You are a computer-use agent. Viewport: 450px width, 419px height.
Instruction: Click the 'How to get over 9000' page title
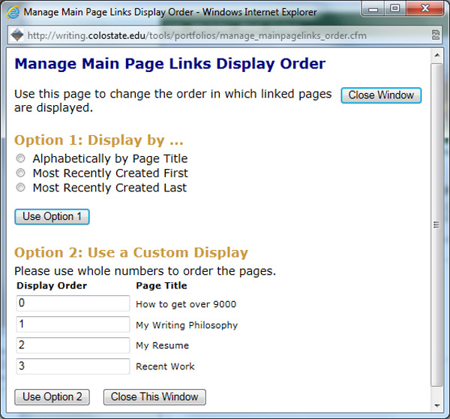click(186, 304)
